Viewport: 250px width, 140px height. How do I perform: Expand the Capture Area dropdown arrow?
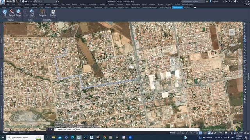[x=57, y=16]
